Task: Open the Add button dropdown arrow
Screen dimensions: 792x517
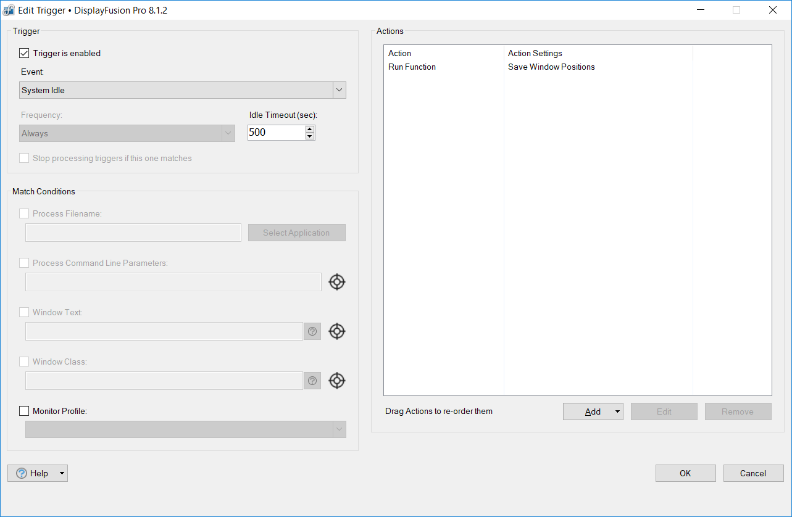Action: tap(617, 412)
